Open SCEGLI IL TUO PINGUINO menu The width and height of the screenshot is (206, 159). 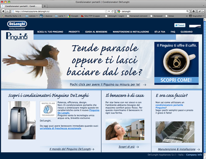[x=50, y=32]
